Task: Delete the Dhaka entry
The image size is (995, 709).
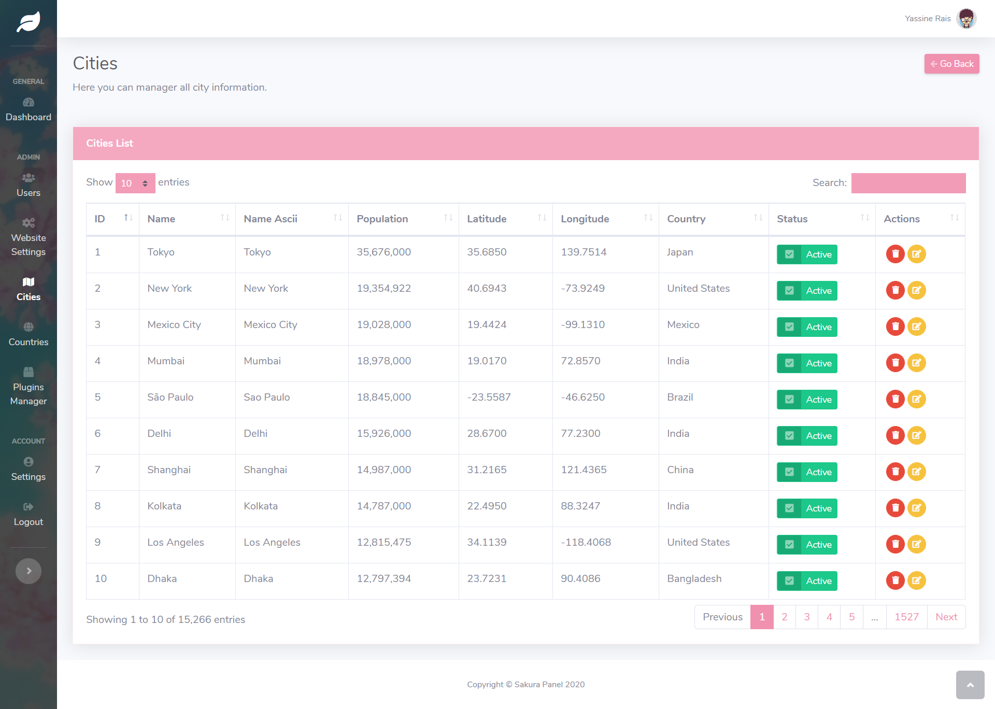Action: (895, 580)
